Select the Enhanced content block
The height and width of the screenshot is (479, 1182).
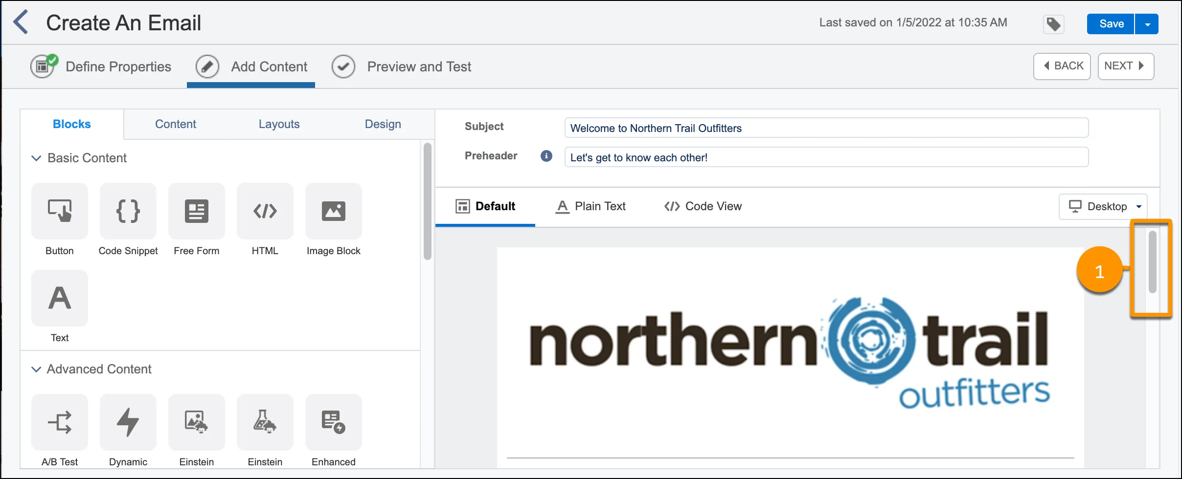[334, 422]
